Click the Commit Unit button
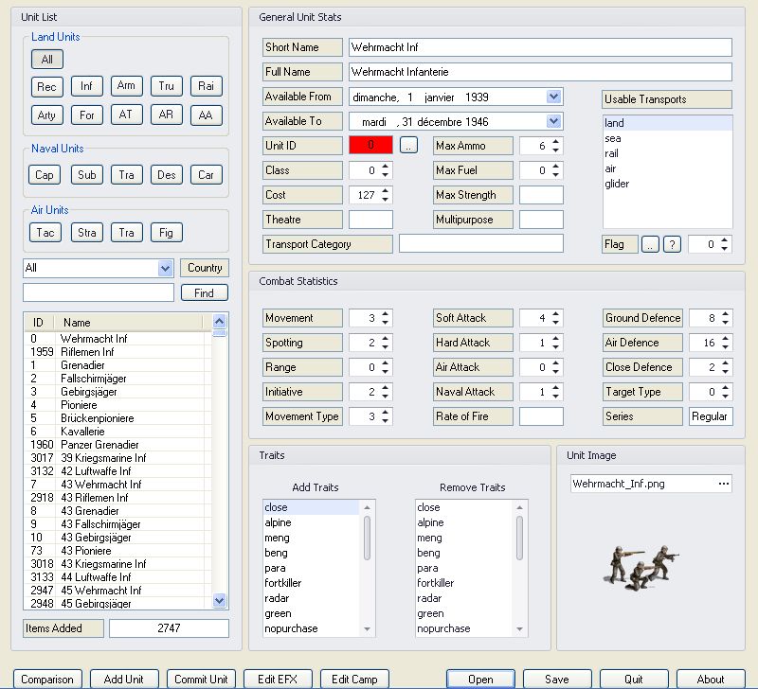The height and width of the screenshot is (689, 758). point(201,679)
